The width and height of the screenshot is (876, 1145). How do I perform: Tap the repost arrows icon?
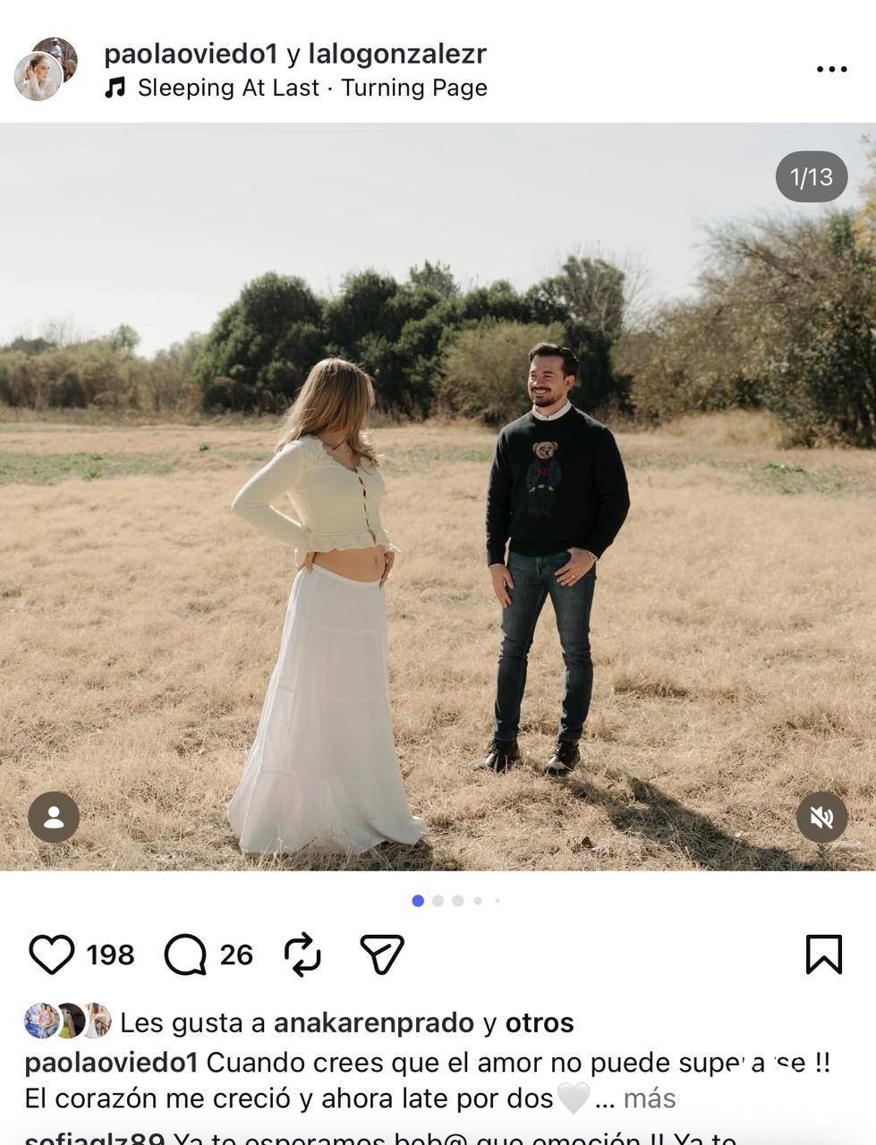[x=302, y=954]
